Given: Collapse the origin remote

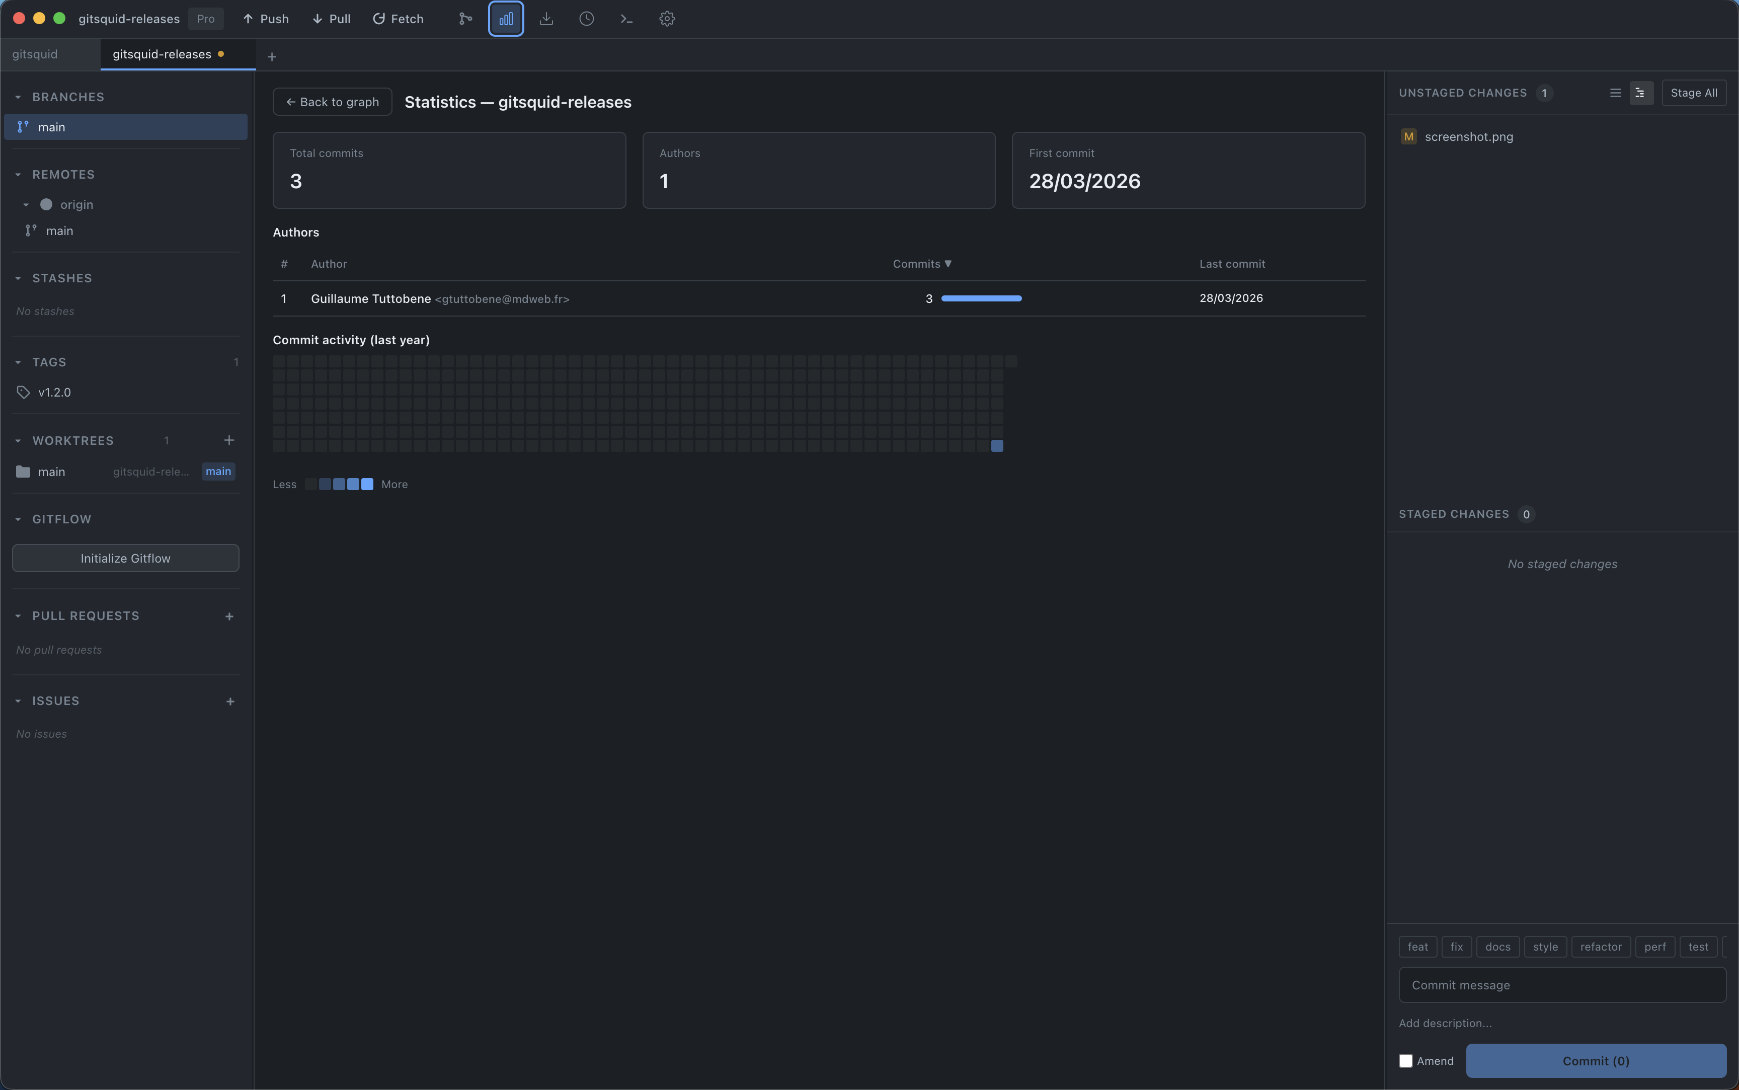Looking at the screenshot, I should [x=27, y=204].
